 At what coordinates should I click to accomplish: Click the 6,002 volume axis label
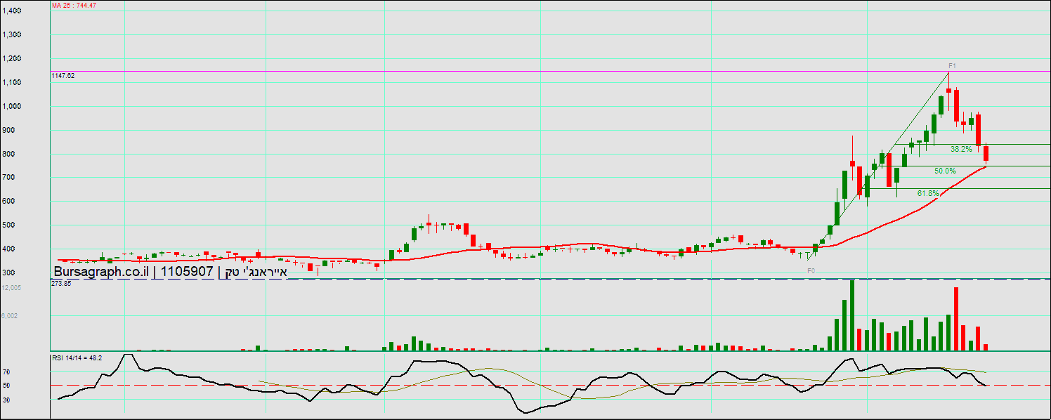pyautogui.click(x=11, y=316)
